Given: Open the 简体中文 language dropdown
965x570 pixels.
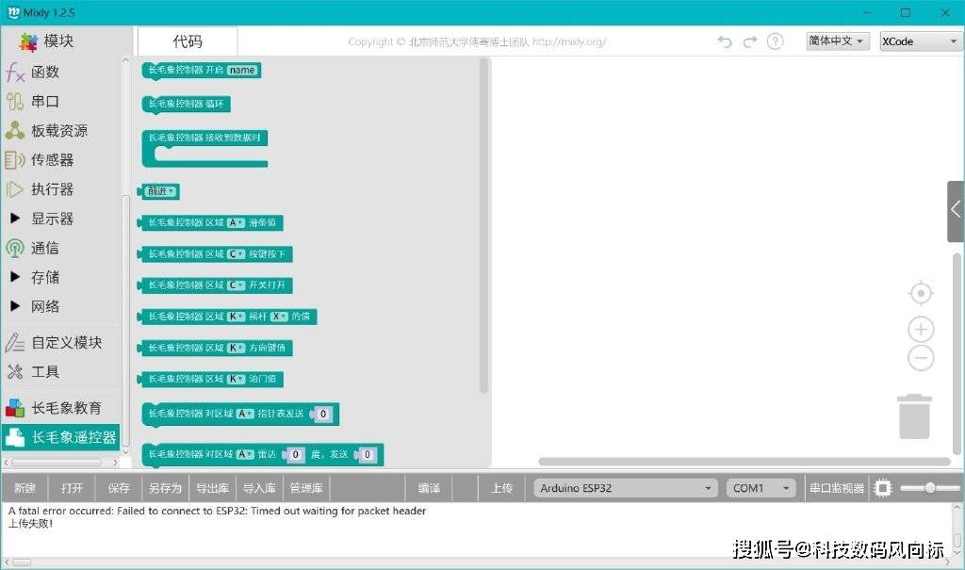Looking at the screenshot, I should click(x=837, y=41).
